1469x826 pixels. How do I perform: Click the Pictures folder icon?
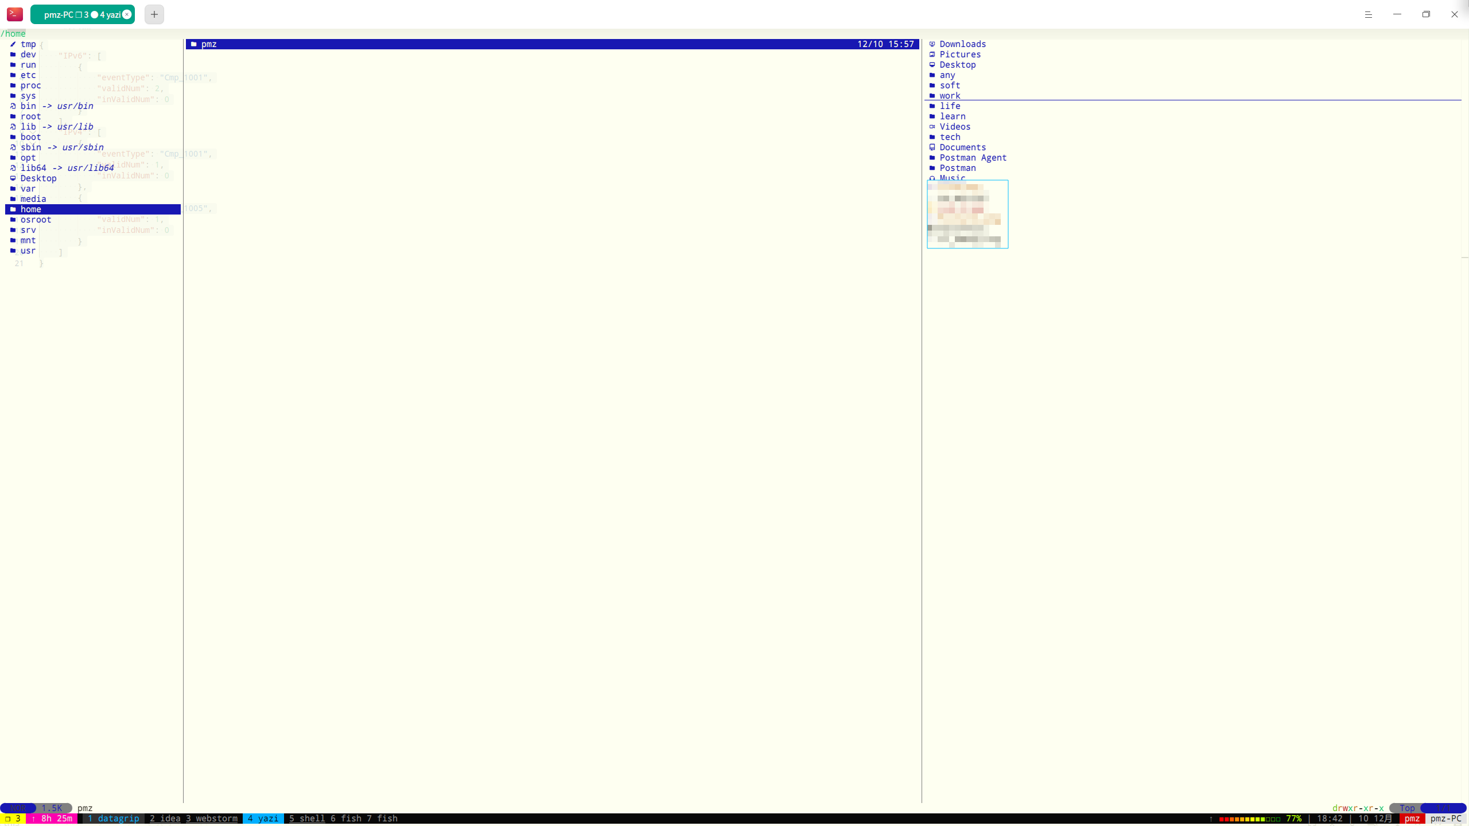[932, 54]
